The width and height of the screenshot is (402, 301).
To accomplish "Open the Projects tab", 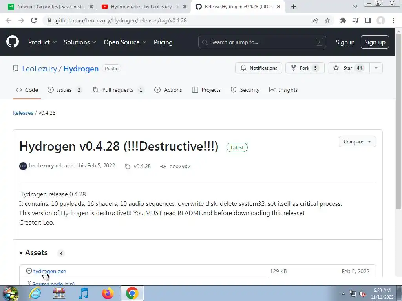I will pos(206,90).
